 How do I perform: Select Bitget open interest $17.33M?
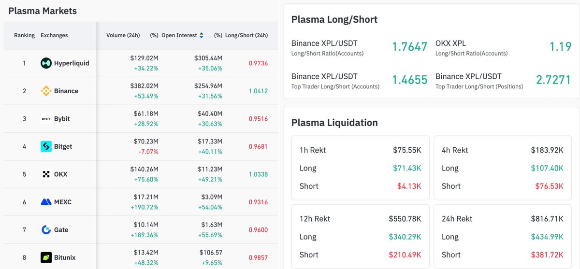[x=210, y=141]
